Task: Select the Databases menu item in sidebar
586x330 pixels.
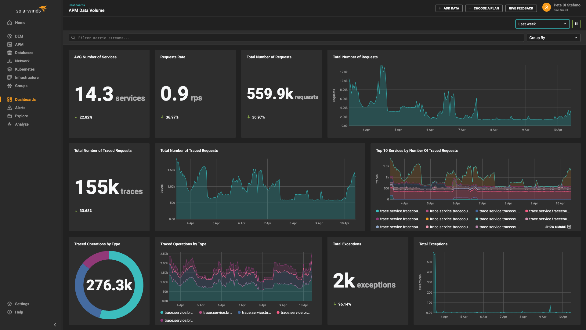Action: 24,52
